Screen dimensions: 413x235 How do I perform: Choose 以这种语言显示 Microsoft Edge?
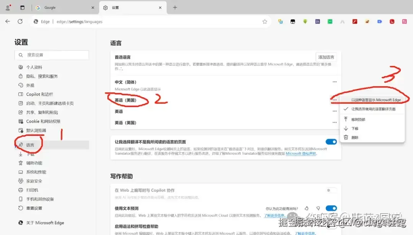click(372, 100)
